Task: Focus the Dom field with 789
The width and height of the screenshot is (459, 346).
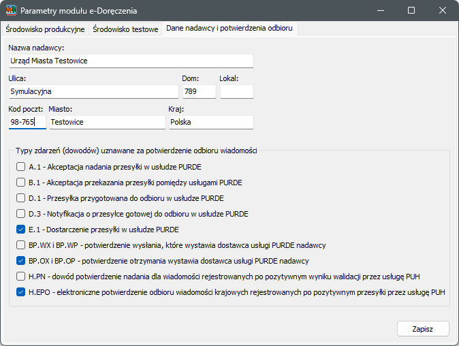Action: click(x=199, y=91)
